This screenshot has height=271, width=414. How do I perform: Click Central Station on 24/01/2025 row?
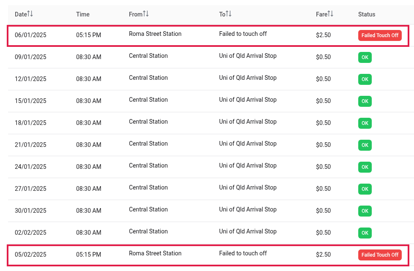(148, 165)
